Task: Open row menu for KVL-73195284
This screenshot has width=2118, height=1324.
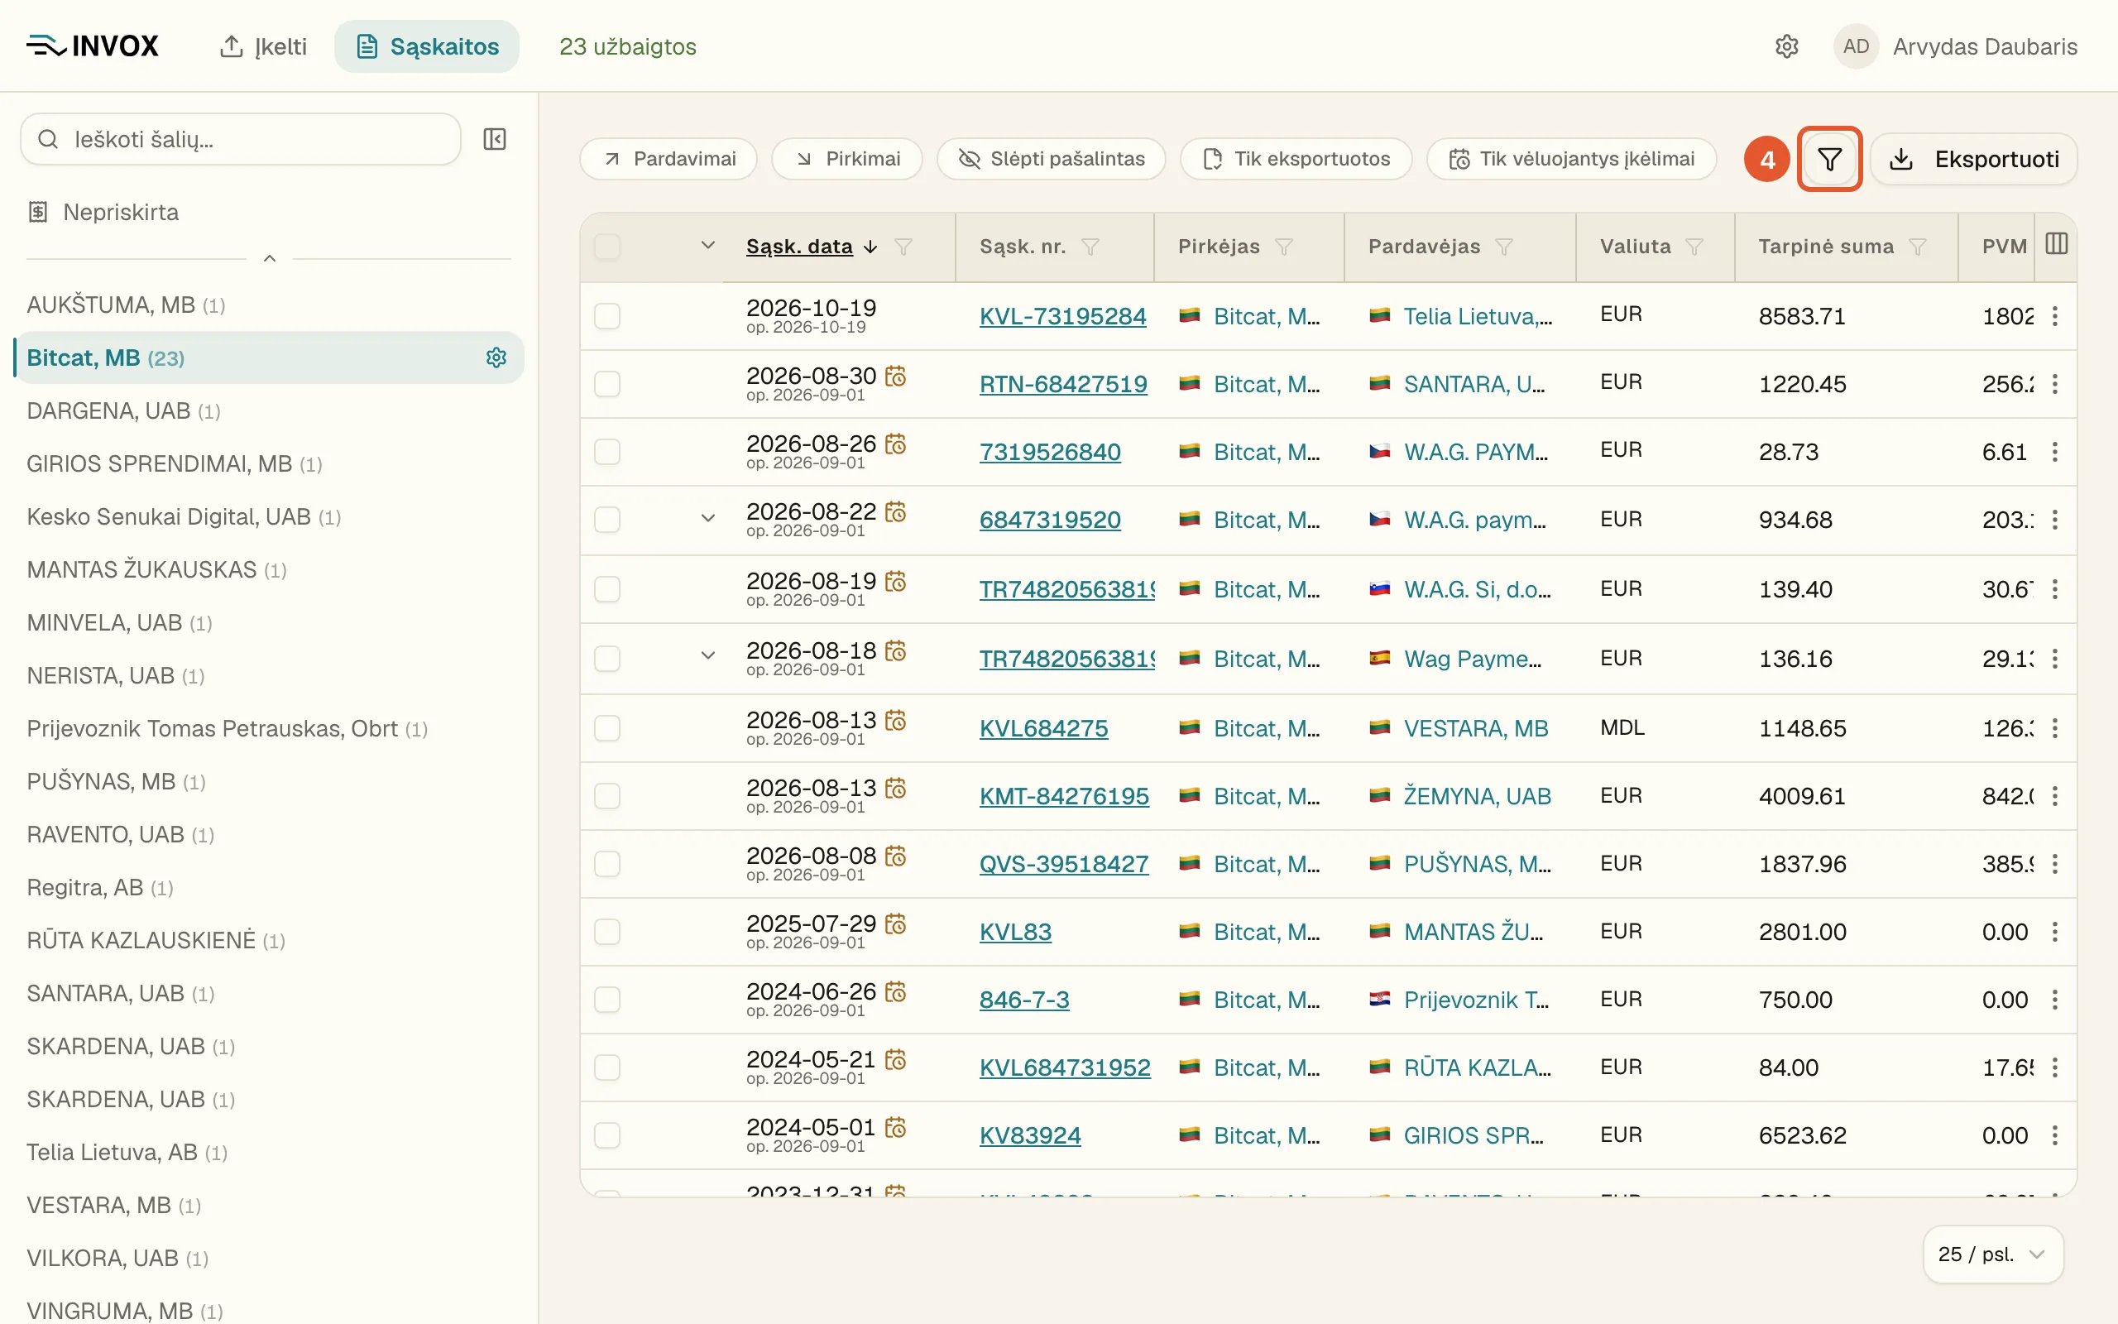Action: (x=2055, y=316)
